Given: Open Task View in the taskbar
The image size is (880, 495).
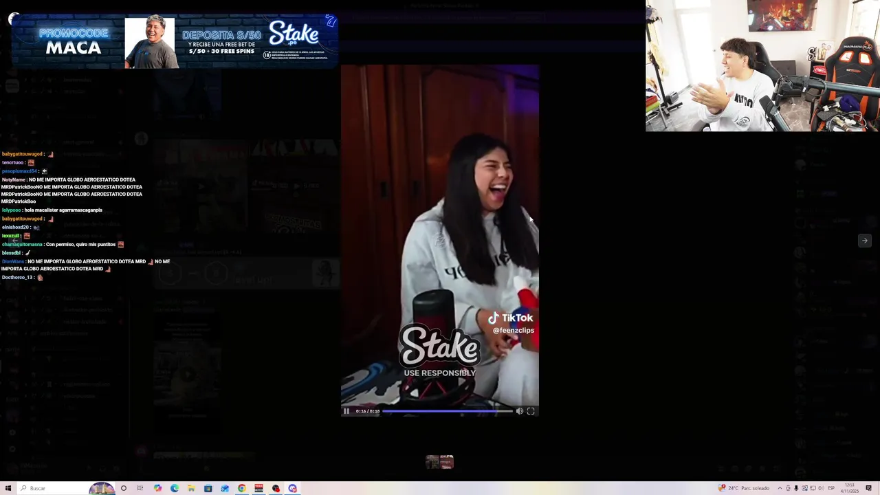Looking at the screenshot, I should pos(140,488).
